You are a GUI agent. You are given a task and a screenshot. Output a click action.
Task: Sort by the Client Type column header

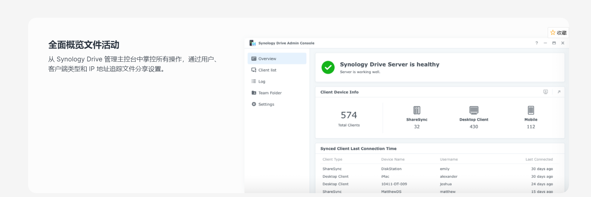[x=332, y=160]
